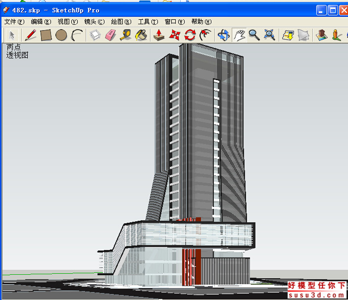Select the red-arrows Move tool
This screenshot has height=300, width=348.
pyautogui.click(x=175, y=35)
